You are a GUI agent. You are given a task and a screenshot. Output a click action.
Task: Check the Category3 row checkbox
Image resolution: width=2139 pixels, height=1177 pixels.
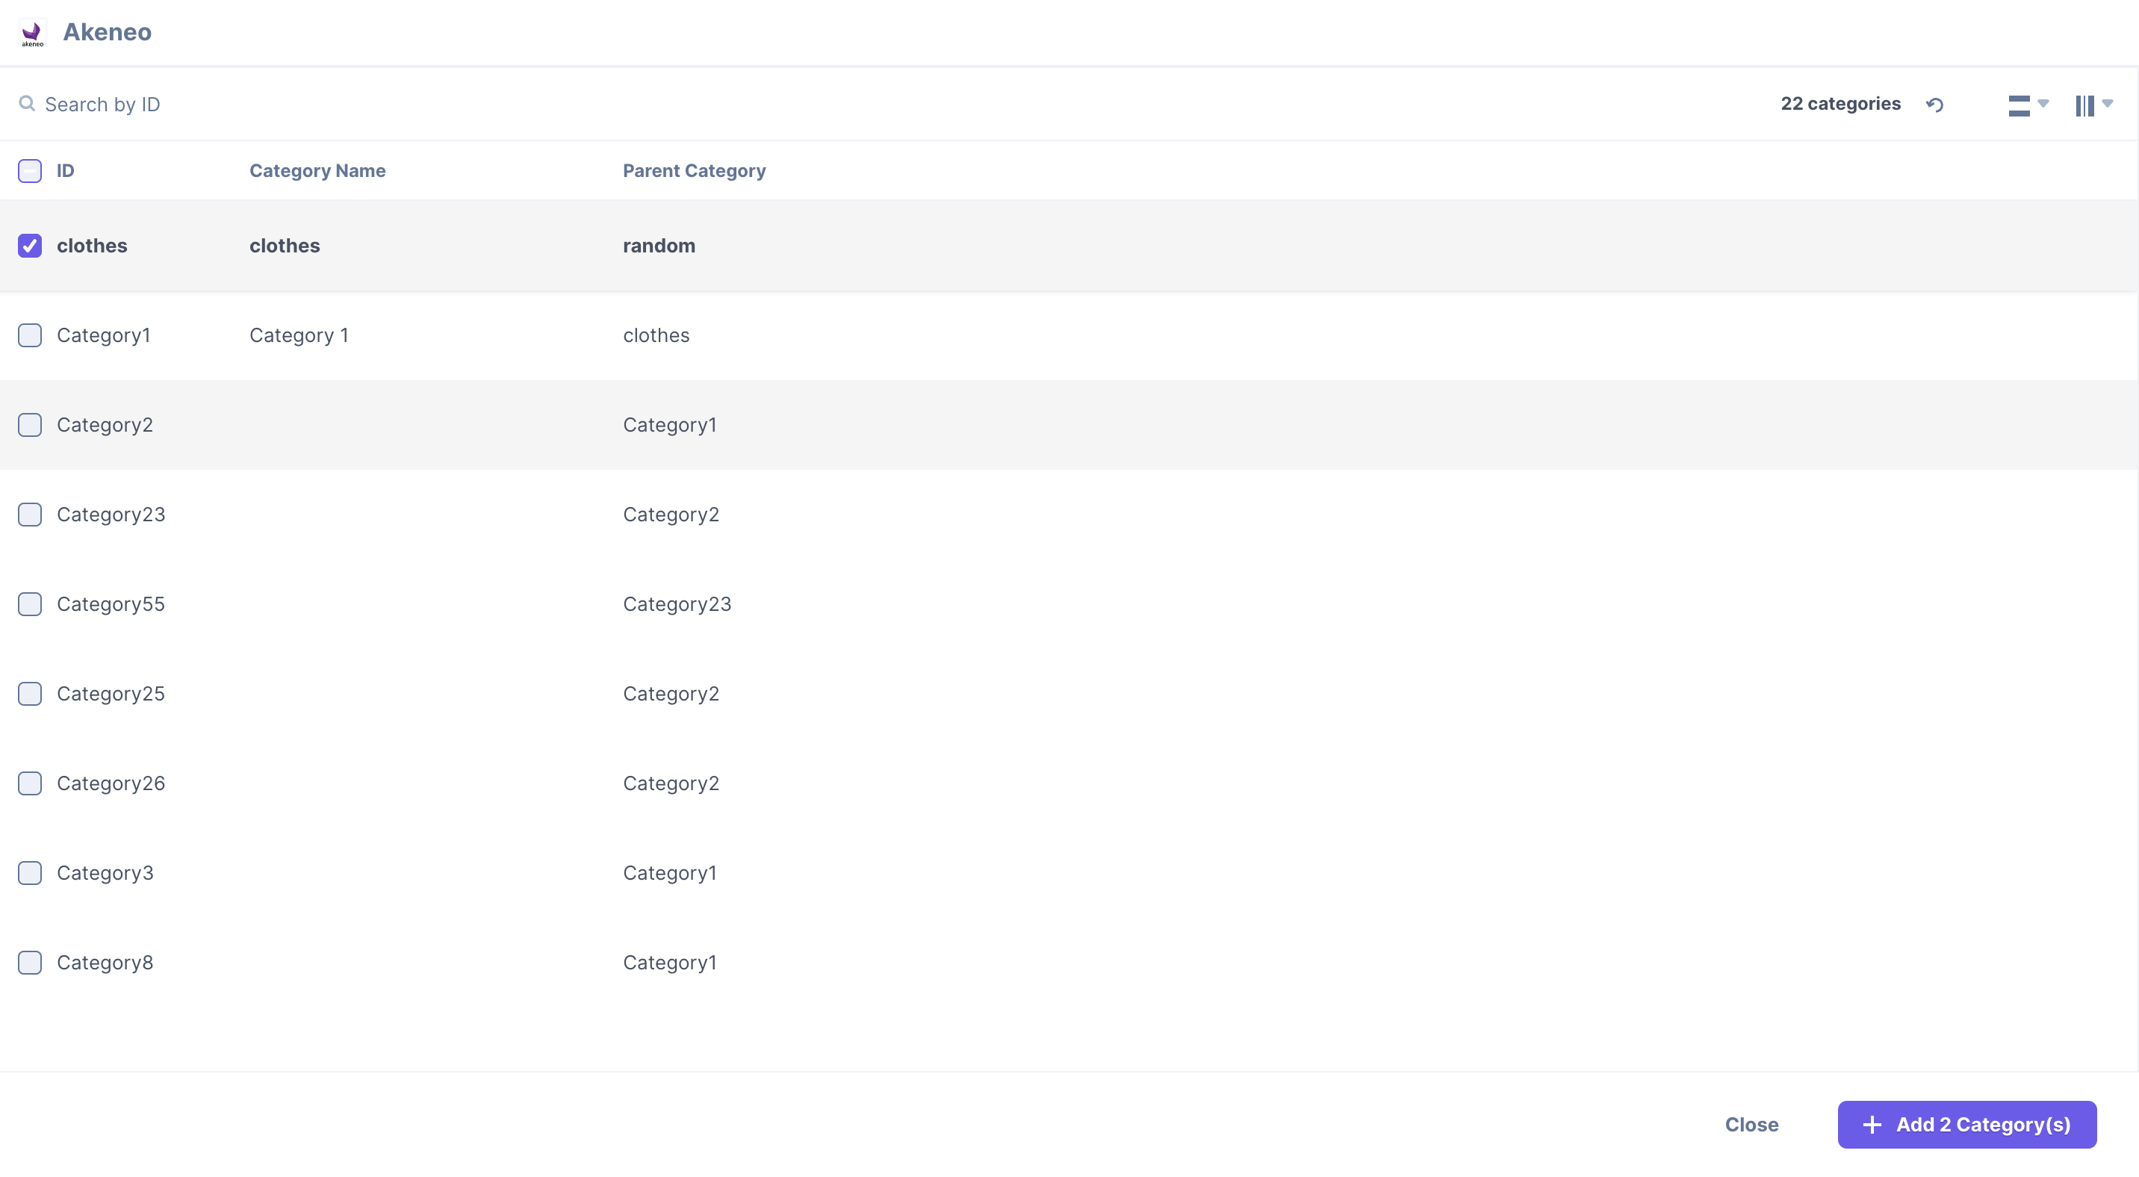pyautogui.click(x=30, y=873)
